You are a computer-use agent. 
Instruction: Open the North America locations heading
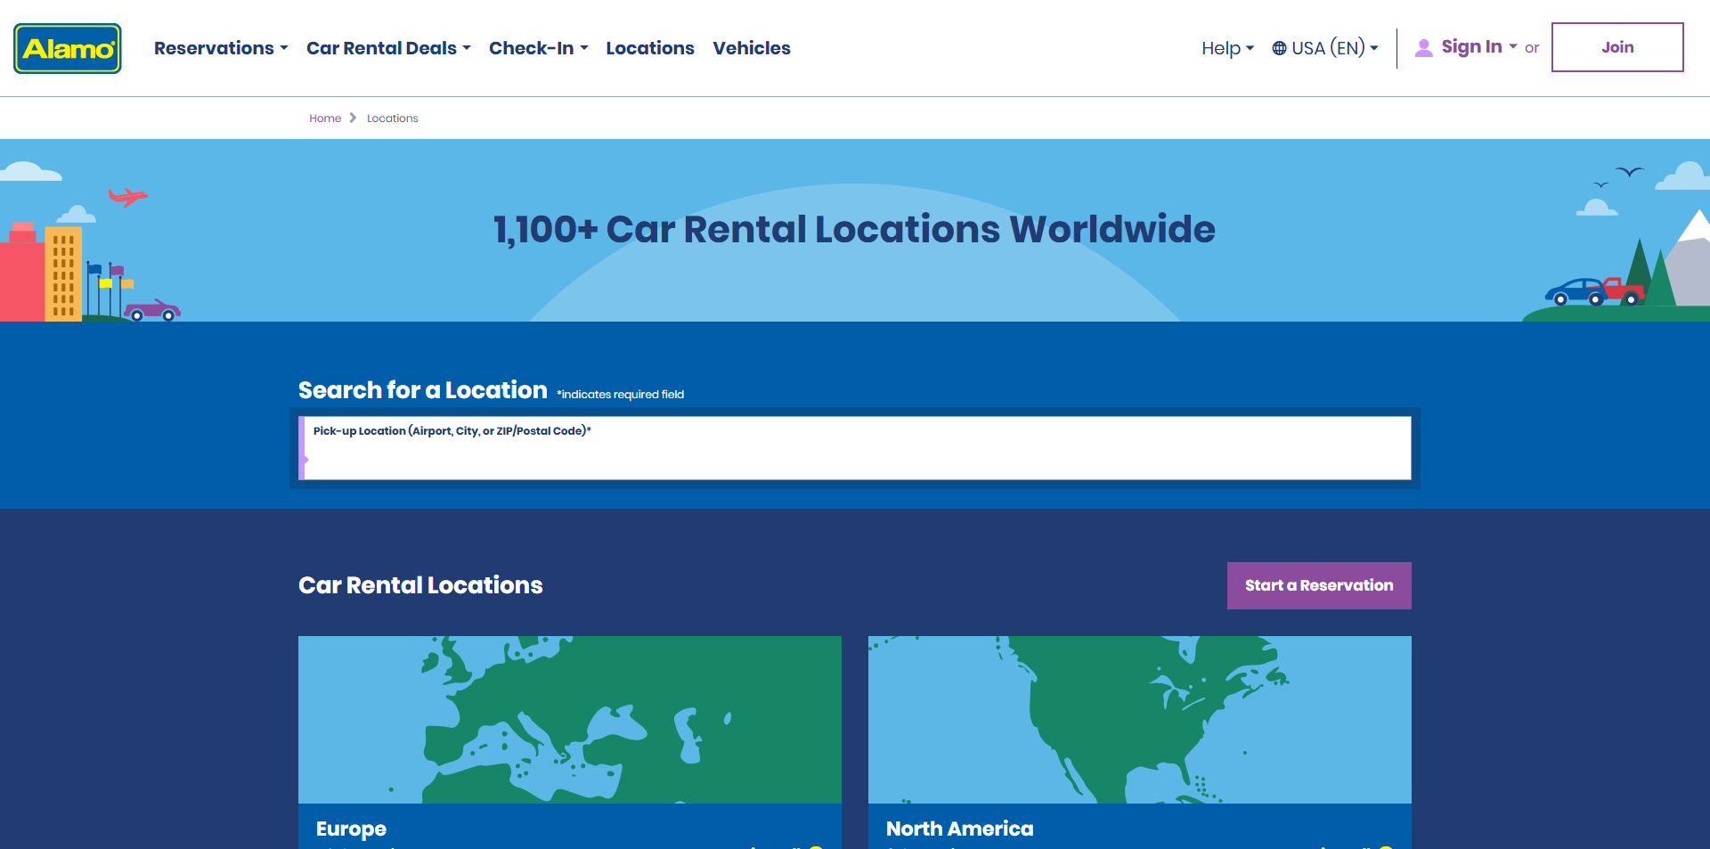[959, 829]
